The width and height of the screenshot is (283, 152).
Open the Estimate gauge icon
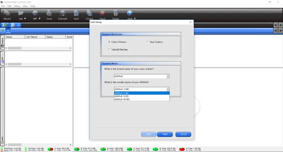pyautogui.click(x=63, y=13)
